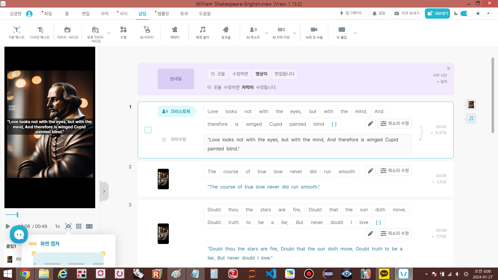Open AI 자막 더빙 tool

tap(281, 33)
